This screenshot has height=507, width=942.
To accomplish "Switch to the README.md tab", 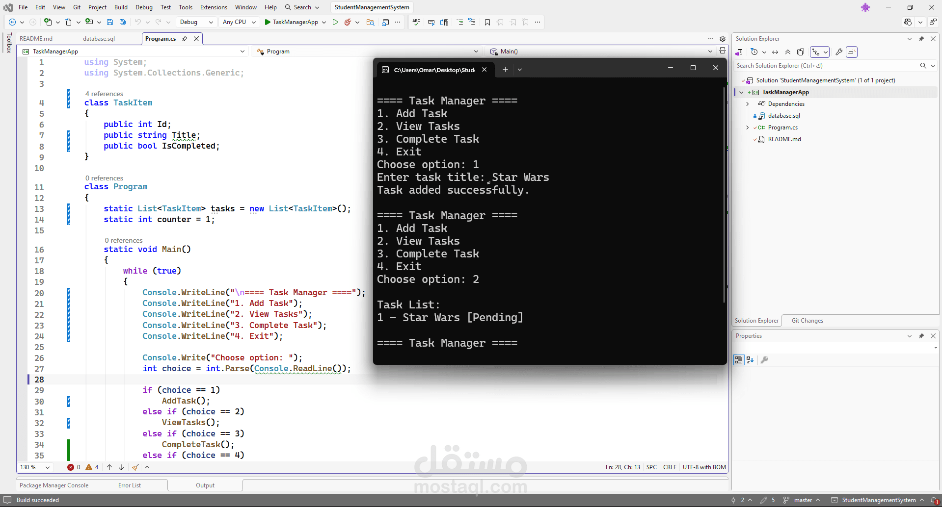I will pyautogui.click(x=36, y=39).
